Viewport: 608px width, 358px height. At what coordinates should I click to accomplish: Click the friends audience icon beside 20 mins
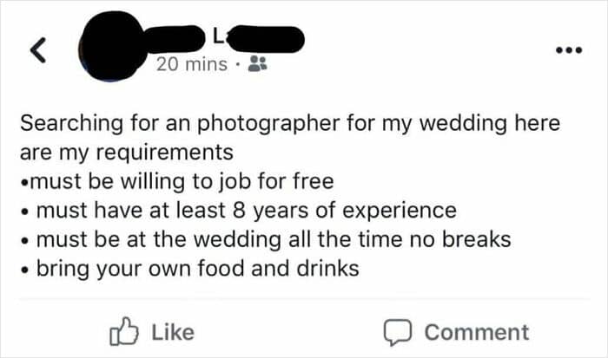coord(257,64)
